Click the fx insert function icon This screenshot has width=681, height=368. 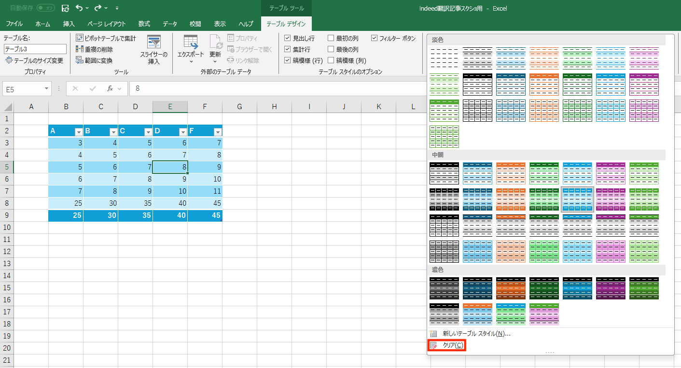coord(110,88)
